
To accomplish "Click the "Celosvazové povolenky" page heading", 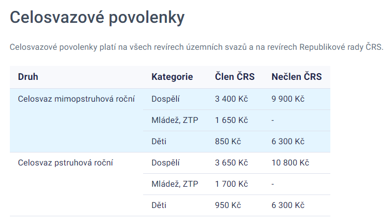I will pyautogui.click(x=97, y=18).
